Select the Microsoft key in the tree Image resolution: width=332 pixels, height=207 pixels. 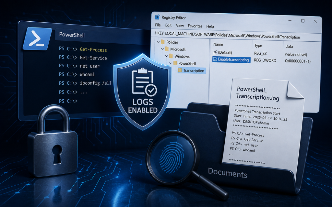178,49
